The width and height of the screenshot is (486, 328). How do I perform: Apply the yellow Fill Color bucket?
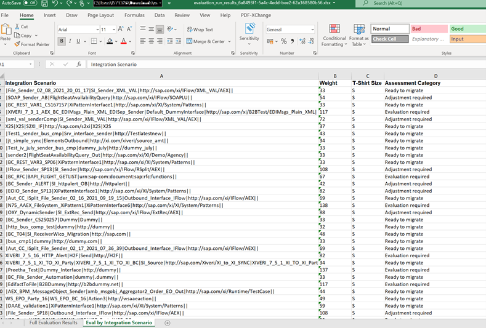[110, 41]
